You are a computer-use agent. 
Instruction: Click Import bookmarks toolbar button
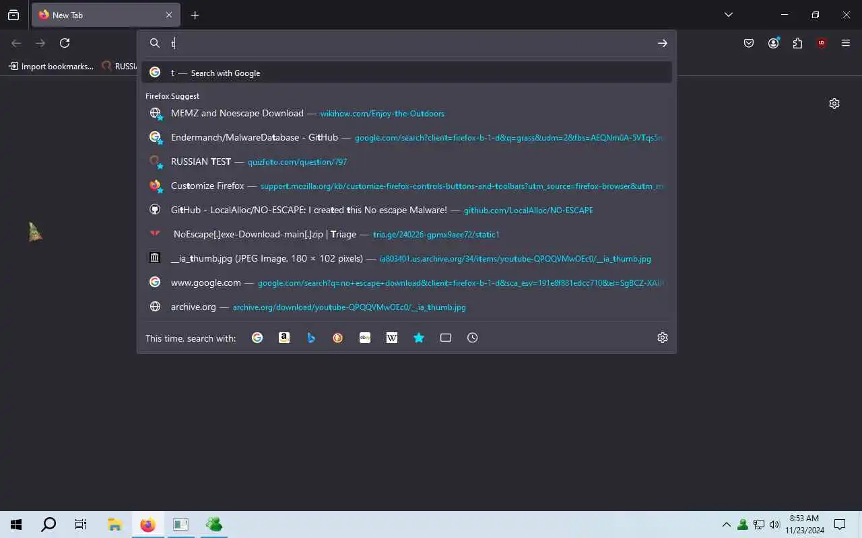pyautogui.click(x=52, y=66)
